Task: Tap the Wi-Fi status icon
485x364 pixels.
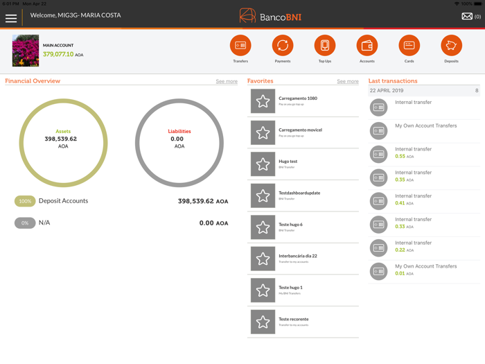Action: [457, 3]
